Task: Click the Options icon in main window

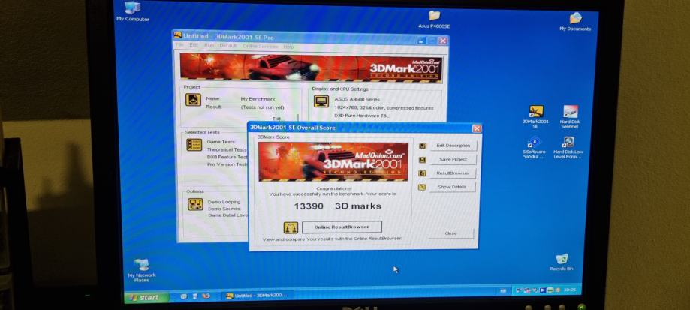Action: pyautogui.click(x=195, y=204)
